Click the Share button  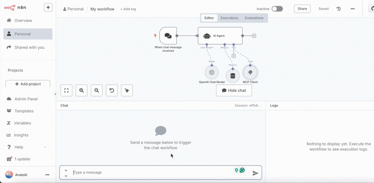[302, 9]
